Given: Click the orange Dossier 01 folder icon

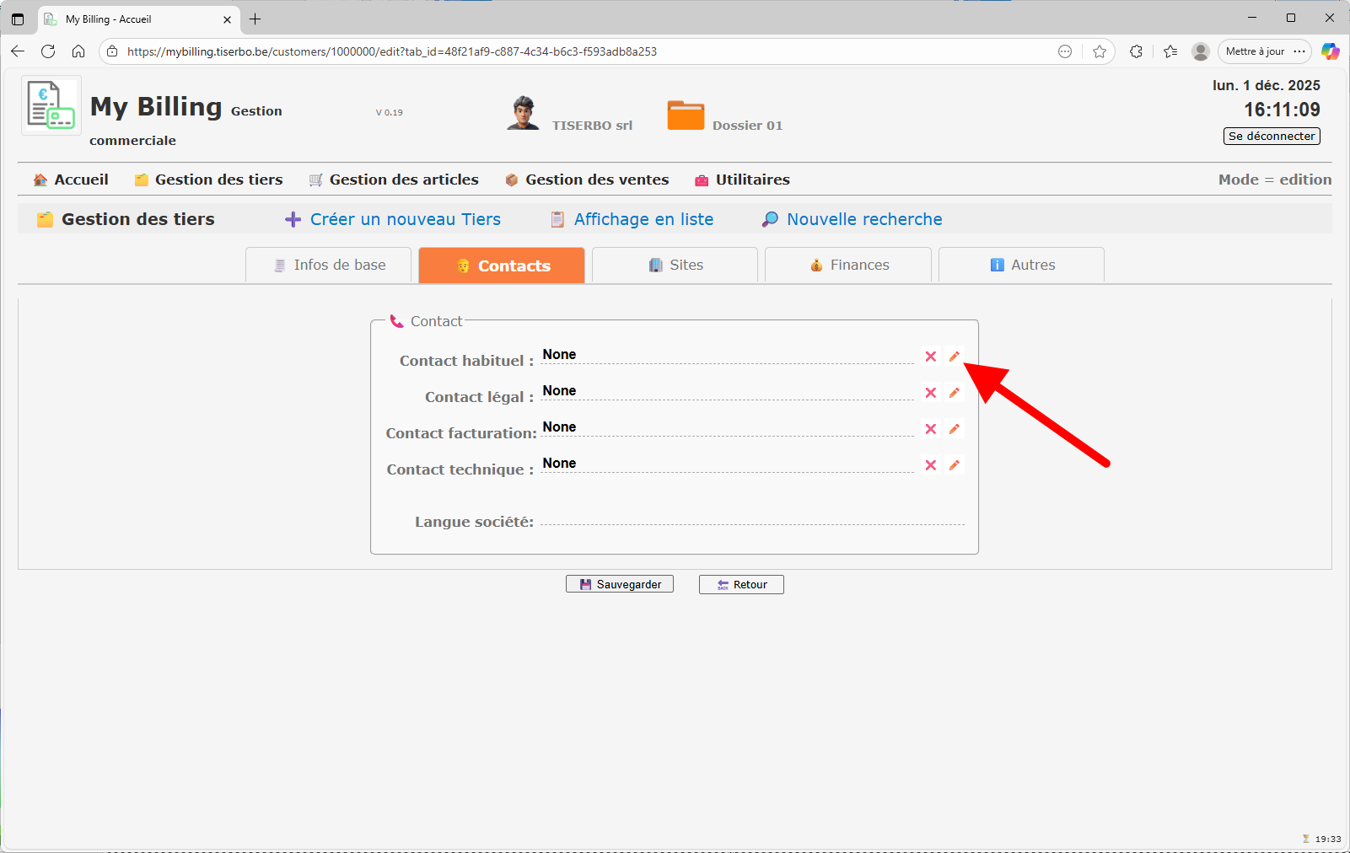Looking at the screenshot, I should point(685,115).
